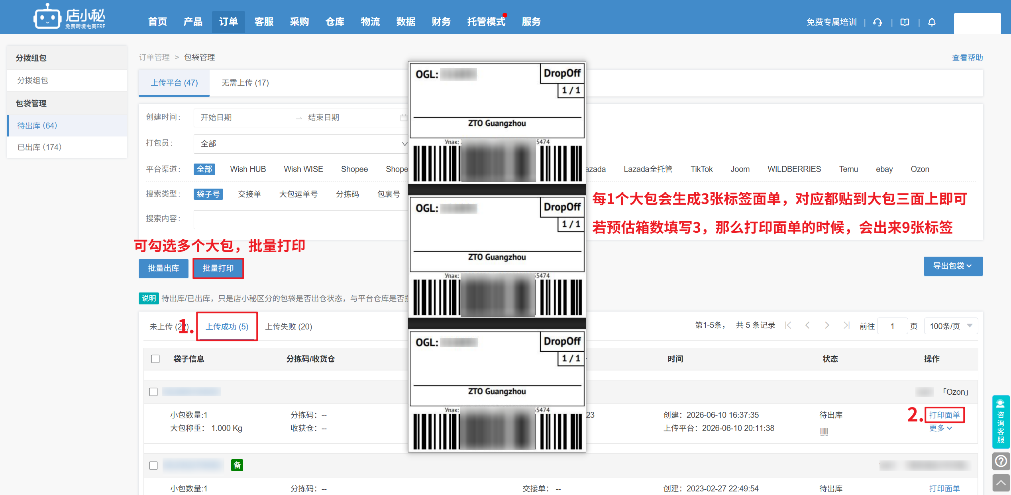Viewport: 1011px width, 495px height.
Task: Select 大包运单号 search type
Action: (298, 194)
